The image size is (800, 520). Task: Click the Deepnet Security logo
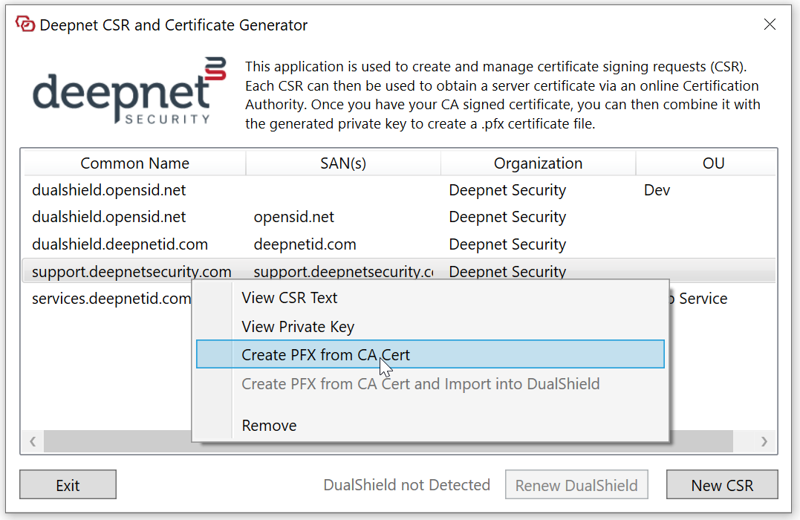click(129, 91)
